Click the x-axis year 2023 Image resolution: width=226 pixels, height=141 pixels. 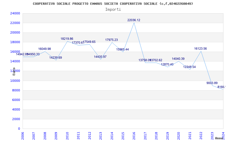212,136
